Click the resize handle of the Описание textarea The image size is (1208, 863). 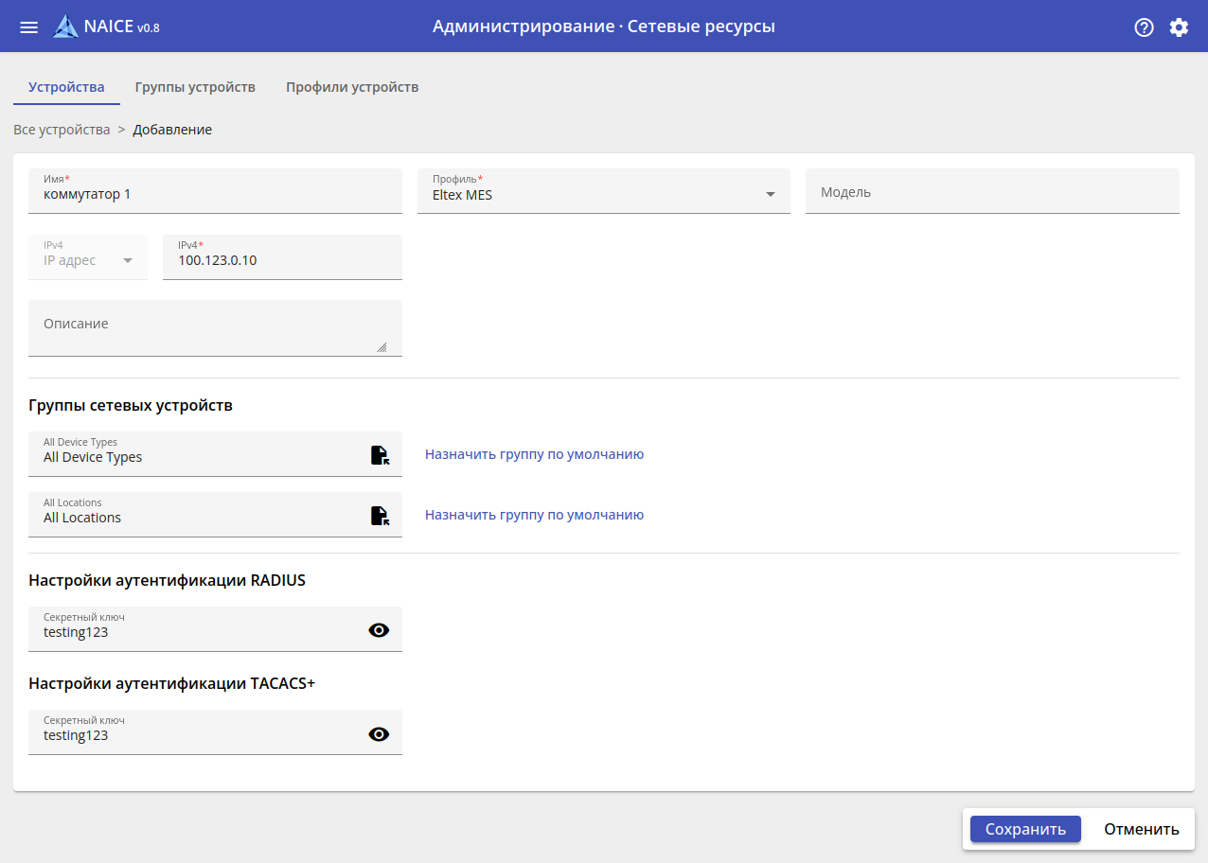pyautogui.click(x=382, y=347)
